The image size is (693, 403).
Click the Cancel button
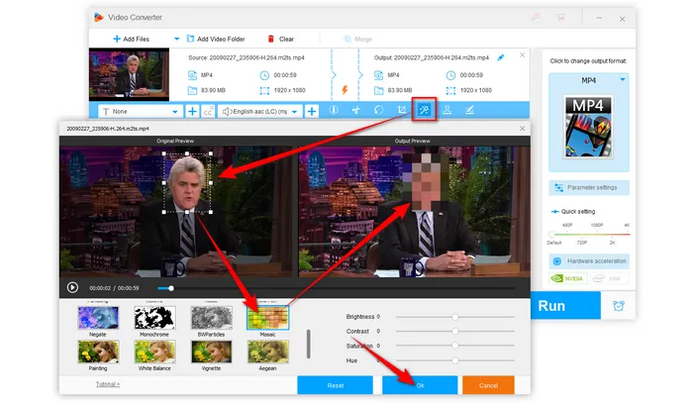488,385
